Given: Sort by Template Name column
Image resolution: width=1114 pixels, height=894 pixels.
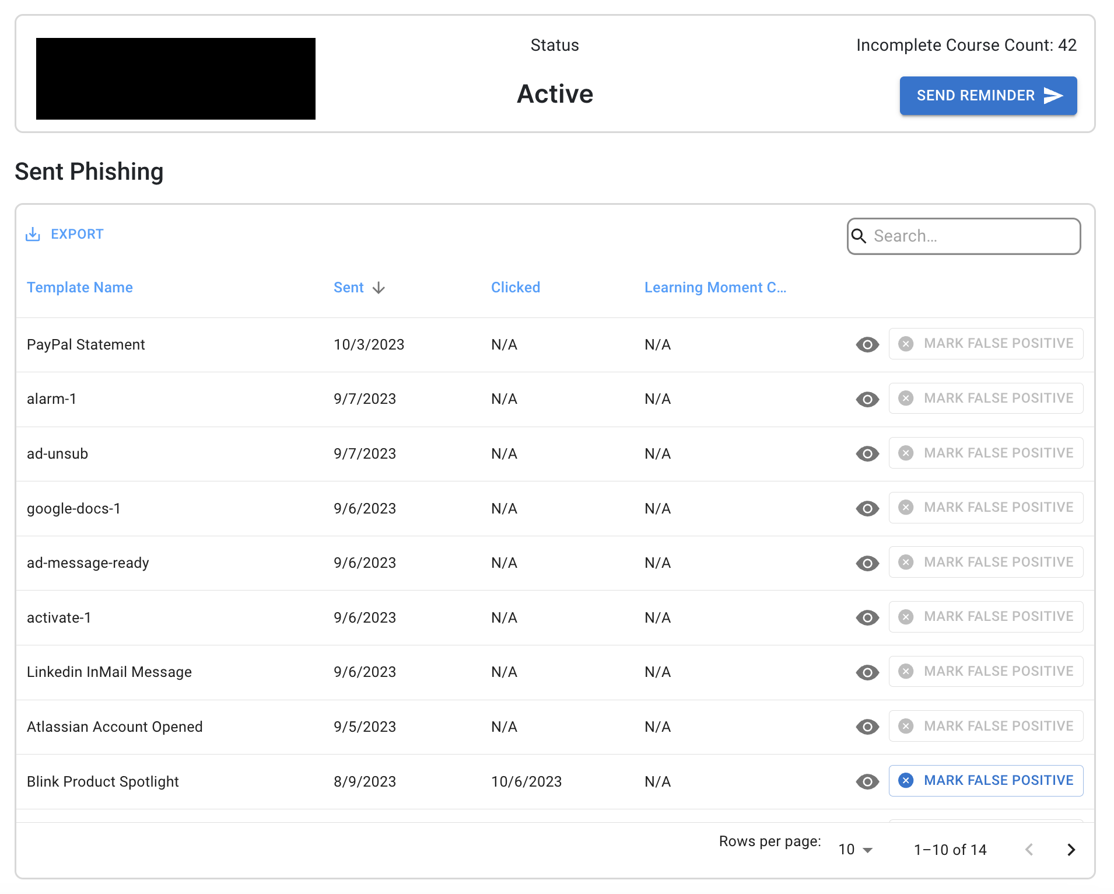Looking at the screenshot, I should (80, 287).
